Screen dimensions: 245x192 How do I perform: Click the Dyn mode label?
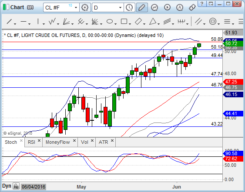pyautogui.click(x=7, y=186)
